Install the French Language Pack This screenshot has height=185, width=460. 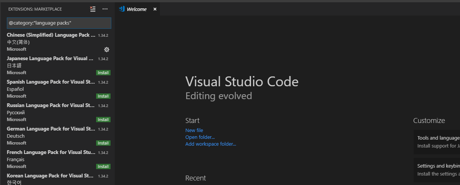tap(103, 166)
